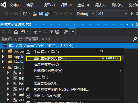Choose 批生成(T)... menu entry
This screenshot has width=138, height=103.
(74, 77)
